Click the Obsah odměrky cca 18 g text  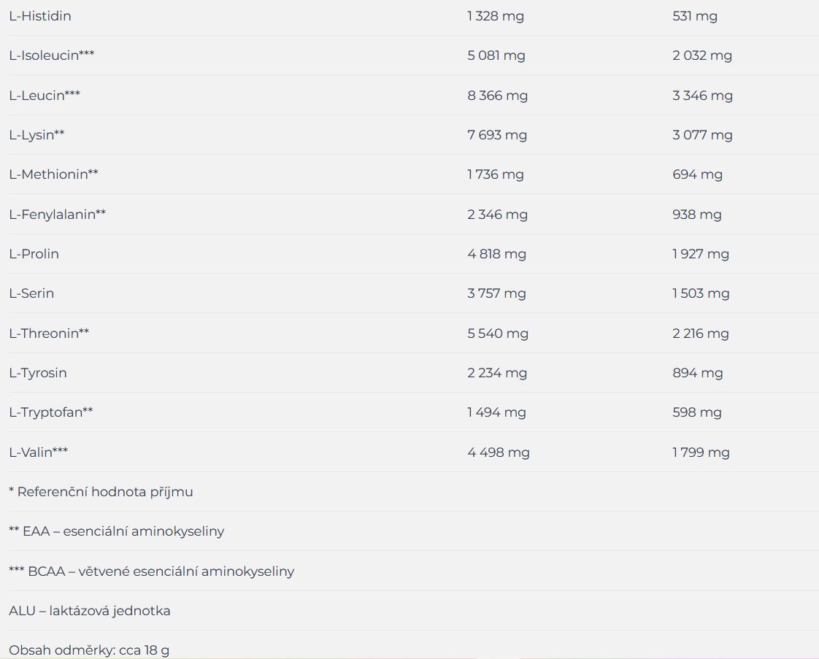pos(89,651)
